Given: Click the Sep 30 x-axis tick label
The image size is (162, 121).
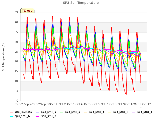Looking at the screenshot, I should point(46,104).
